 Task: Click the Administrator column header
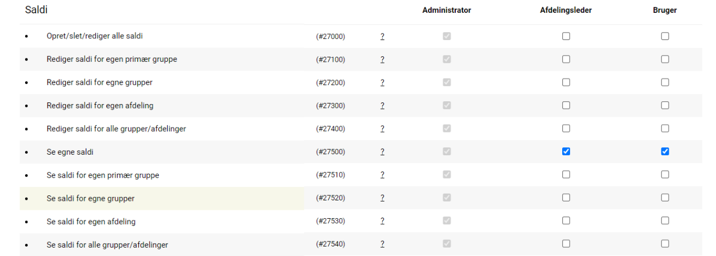[446, 11]
